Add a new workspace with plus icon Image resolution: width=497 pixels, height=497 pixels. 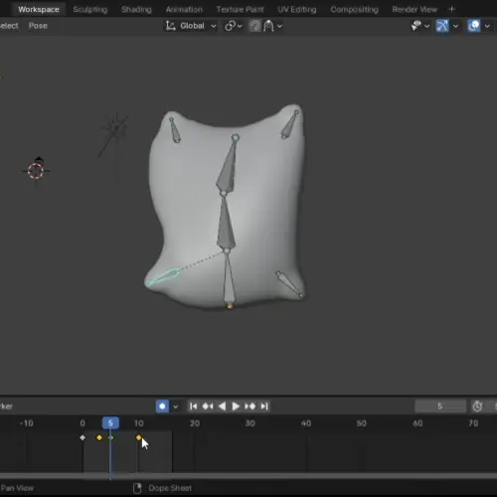pyautogui.click(x=451, y=9)
